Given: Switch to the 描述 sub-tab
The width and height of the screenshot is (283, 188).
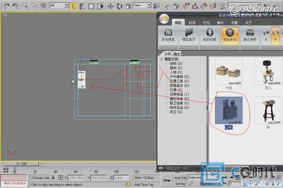Looking at the screenshot, I should tap(176, 54).
